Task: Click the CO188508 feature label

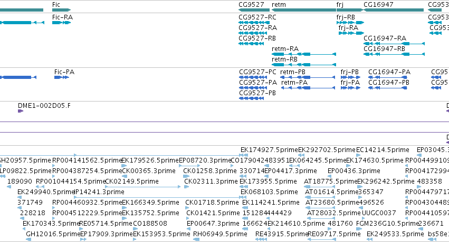Action: coord(150,224)
